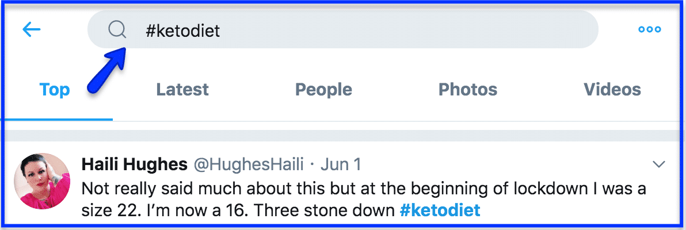
Task: Click the @HughesHaili handle
Action: (x=249, y=164)
